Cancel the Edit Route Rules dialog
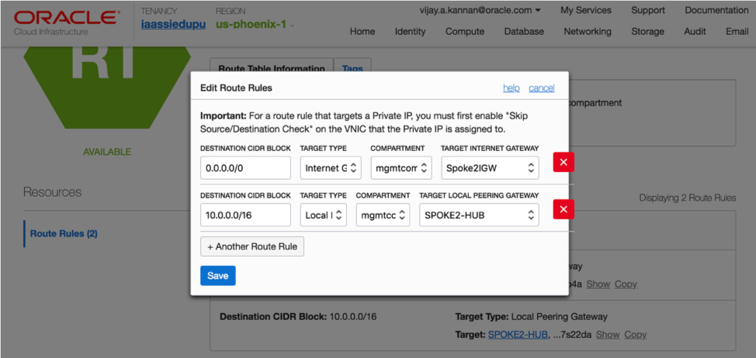Screen dimensions: 756x358 coord(542,88)
